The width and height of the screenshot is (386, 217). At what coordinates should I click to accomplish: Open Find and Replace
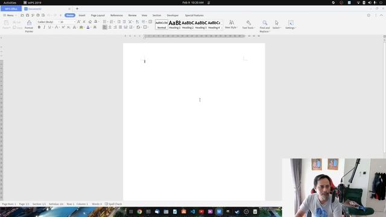(x=265, y=26)
